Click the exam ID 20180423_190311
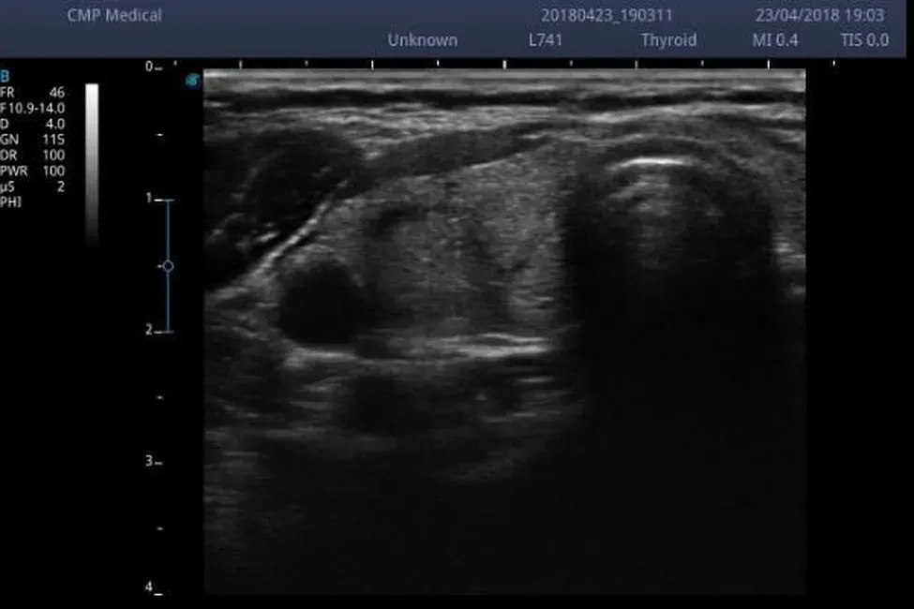The width and height of the screenshot is (914, 609). coord(607,15)
